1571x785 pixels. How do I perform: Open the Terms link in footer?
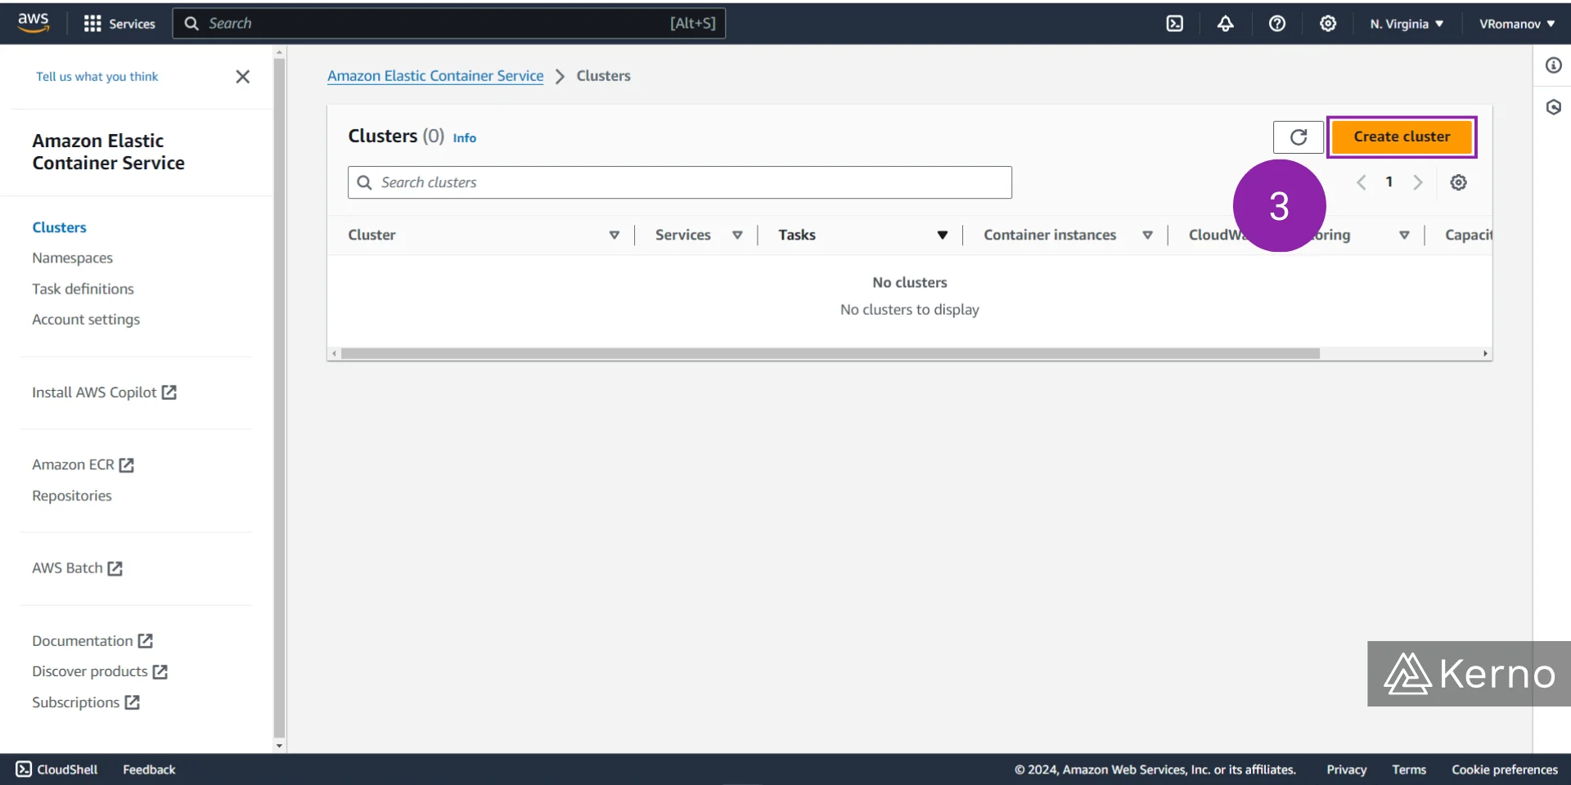[1409, 769]
